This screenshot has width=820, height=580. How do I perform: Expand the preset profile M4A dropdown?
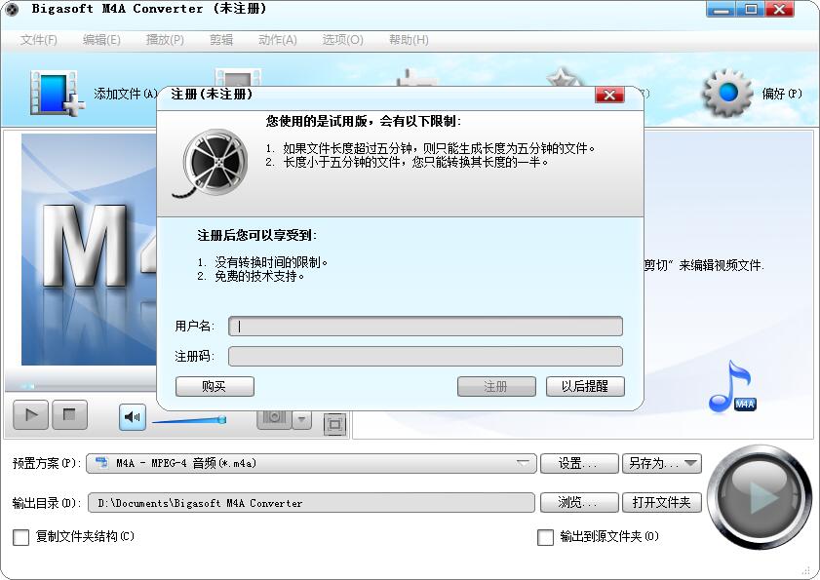point(311,463)
